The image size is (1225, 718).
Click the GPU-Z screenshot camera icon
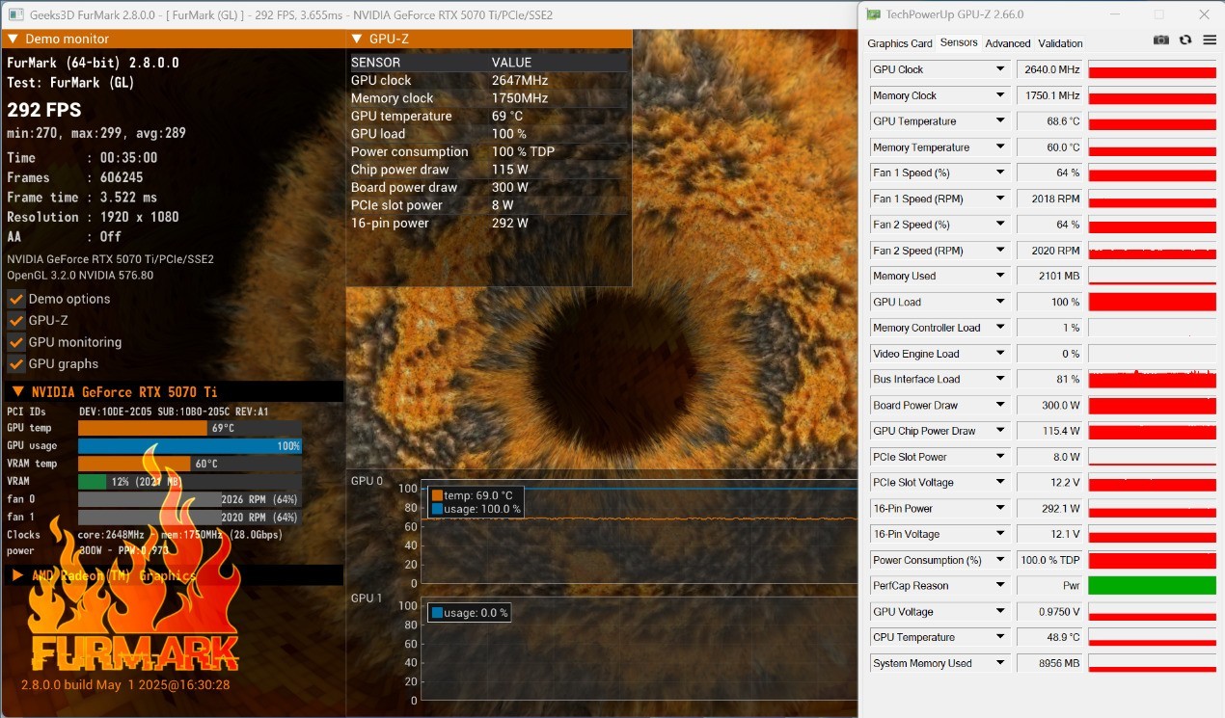[x=1160, y=40]
